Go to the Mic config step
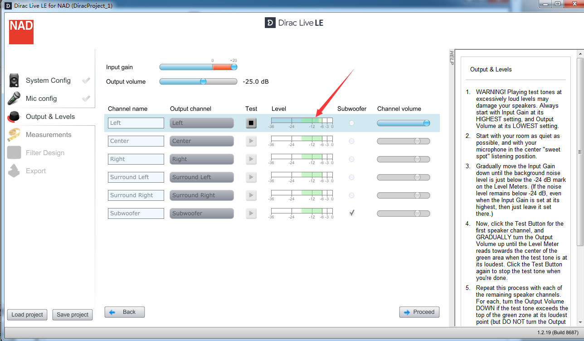The width and height of the screenshot is (584, 341). pos(41,99)
